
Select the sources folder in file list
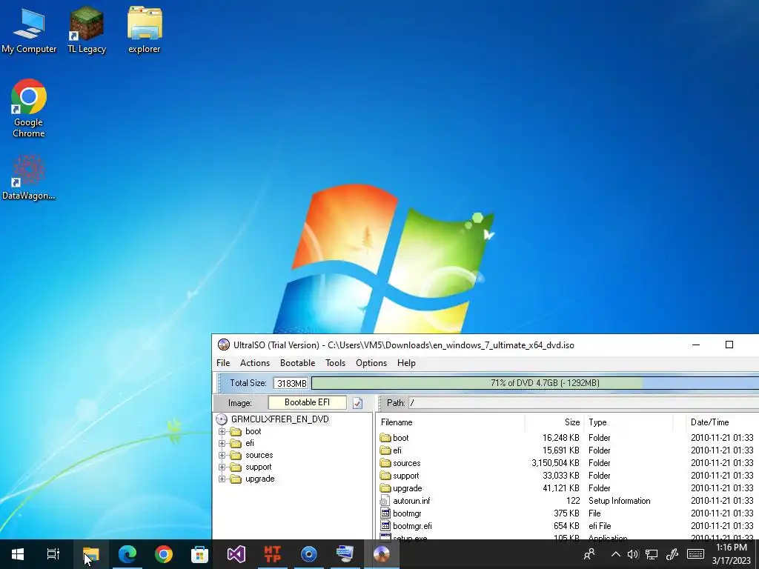pyautogui.click(x=400, y=463)
